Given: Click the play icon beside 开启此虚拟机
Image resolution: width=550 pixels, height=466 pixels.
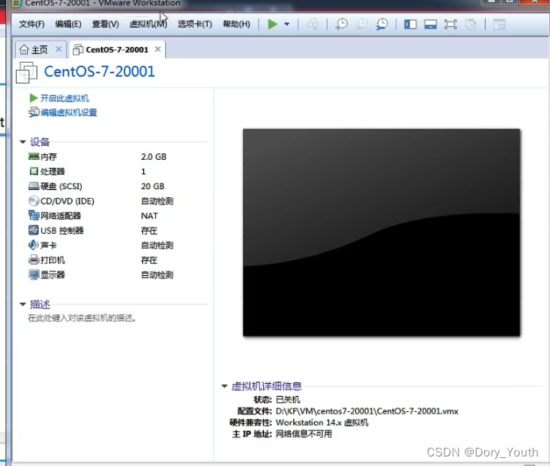Looking at the screenshot, I should point(33,98).
